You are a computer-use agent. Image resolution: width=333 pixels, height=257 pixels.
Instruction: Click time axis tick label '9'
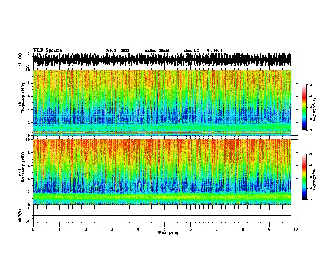[x=269, y=229]
